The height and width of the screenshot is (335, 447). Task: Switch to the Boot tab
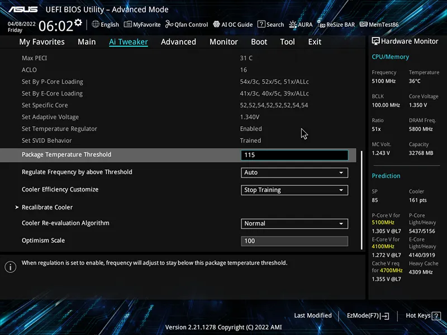[259, 42]
